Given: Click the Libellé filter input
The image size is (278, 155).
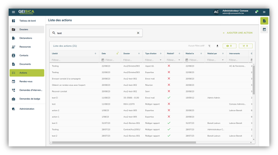Looking at the screenshot, I should tap(74, 60).
